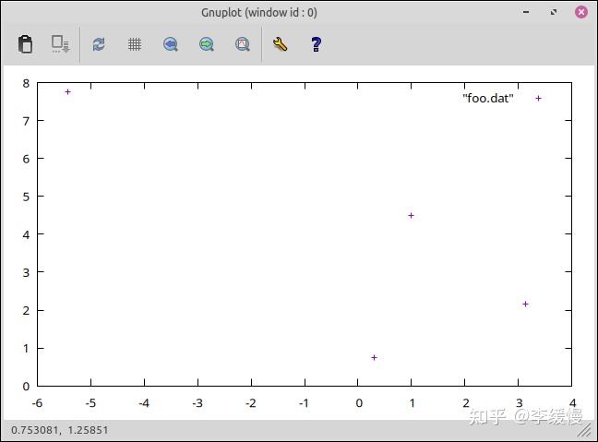Click the x-axis label -6
This screenshot has height=442, width=598.
point(37,403)
